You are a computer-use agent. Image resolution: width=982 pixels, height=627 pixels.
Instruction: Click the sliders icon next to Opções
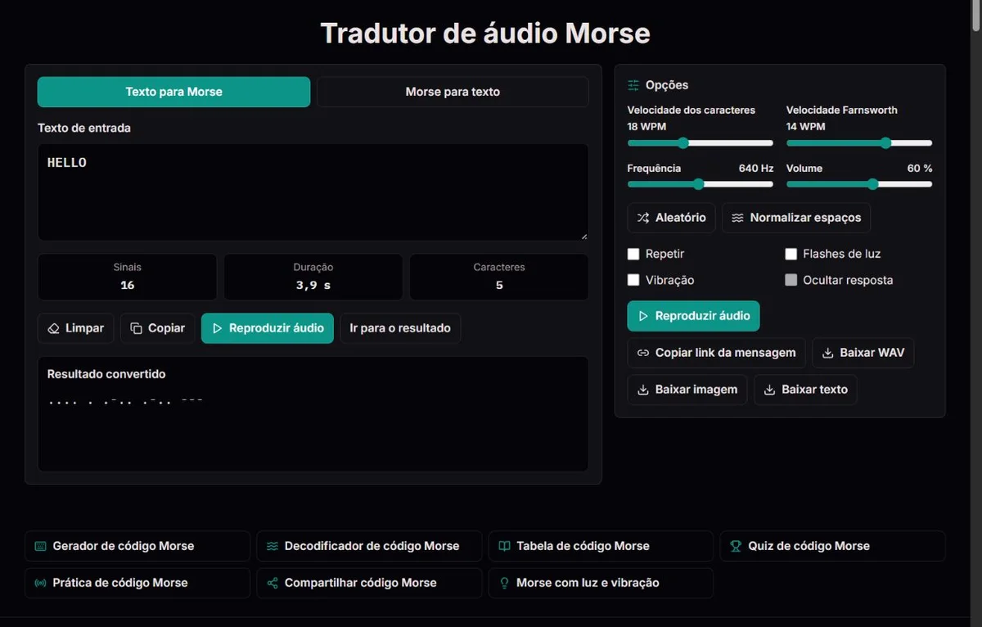pyautogui.click(x=633, y=85)
